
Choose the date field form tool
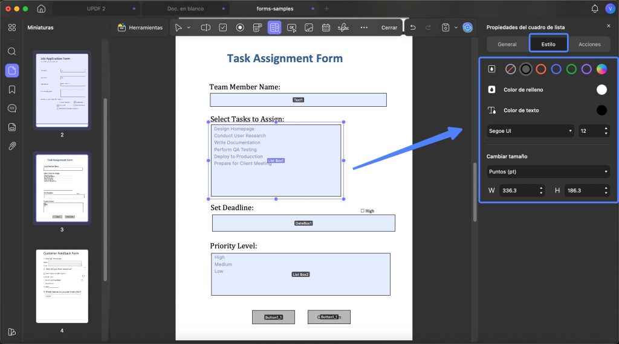point(326,28)
